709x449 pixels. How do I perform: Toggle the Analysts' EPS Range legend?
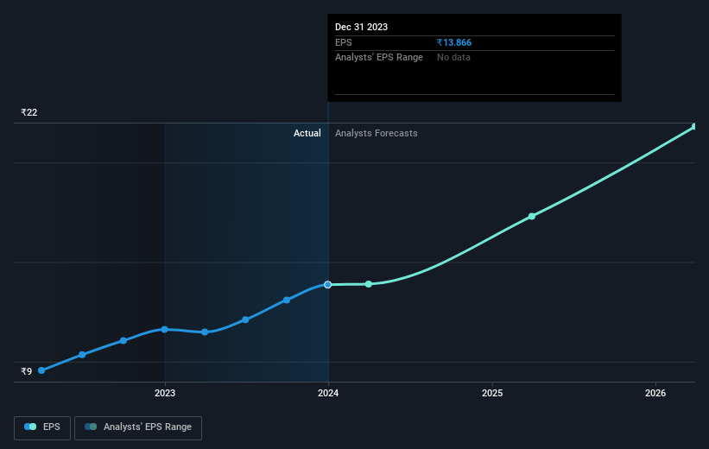tap(138, 427)
